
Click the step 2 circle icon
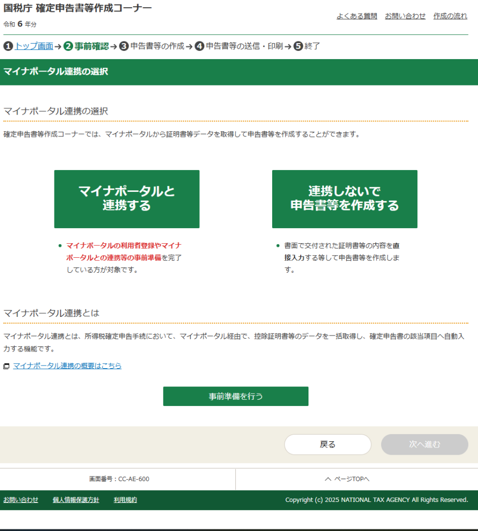pyautogui.click(x=68, y=46)
